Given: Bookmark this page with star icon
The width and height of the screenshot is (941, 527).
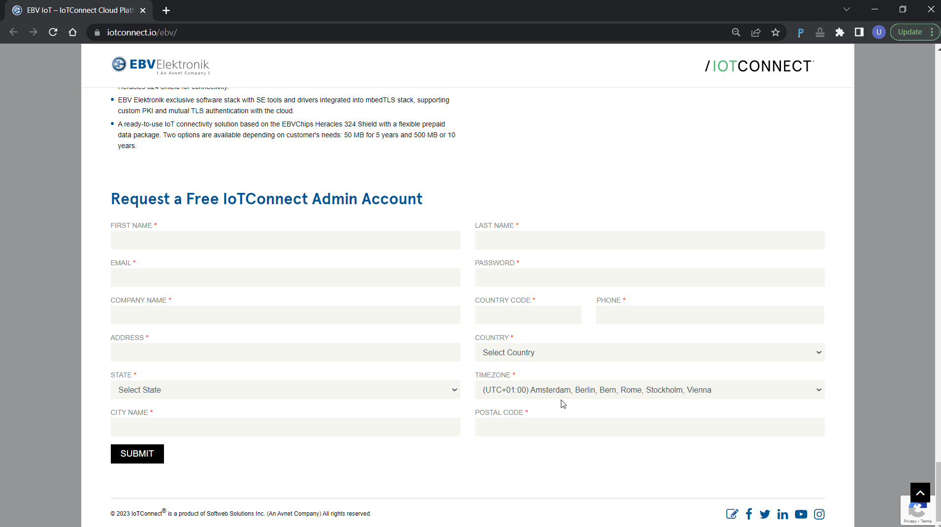Looking at the screenshot, I should [x=776, y=32].
